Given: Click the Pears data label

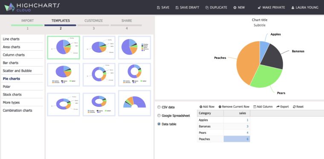Looking at the screenshot, I should click(x=281, y=93).
